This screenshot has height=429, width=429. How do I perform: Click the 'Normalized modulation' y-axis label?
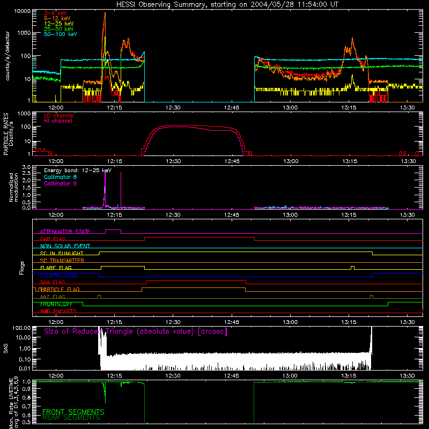click(13, 187)
